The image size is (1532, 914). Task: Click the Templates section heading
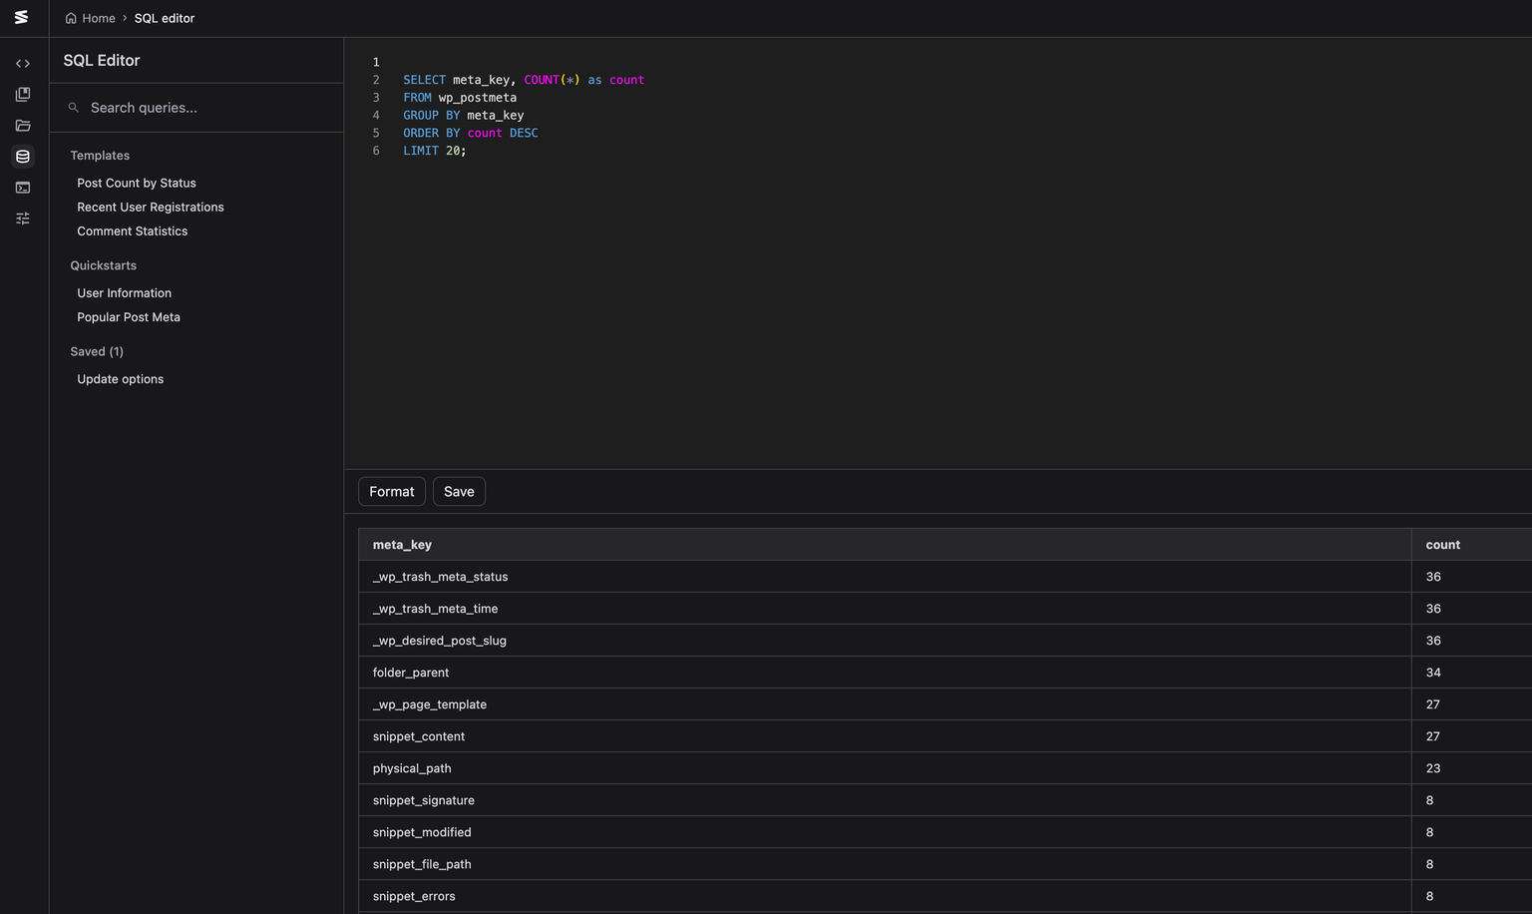click(x=100, y=156)
